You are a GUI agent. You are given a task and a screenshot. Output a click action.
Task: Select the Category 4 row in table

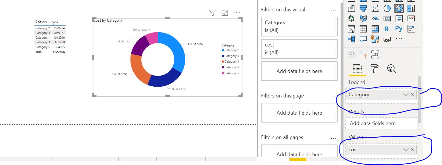(x=50, y=33)
